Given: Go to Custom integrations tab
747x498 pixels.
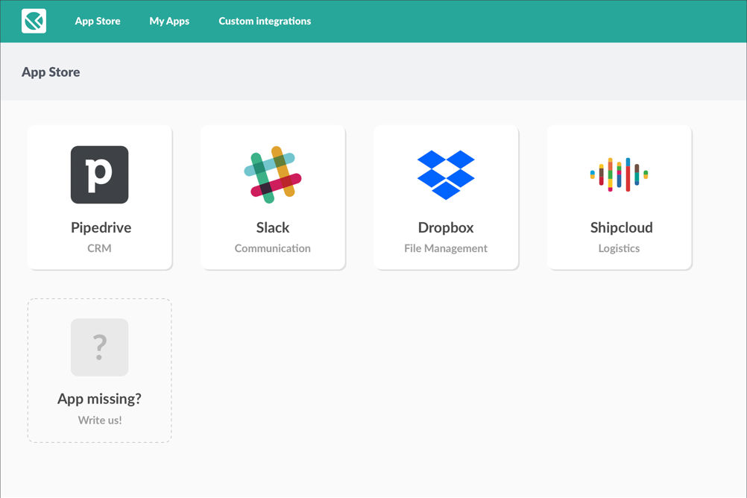Looking at the screenshot, I should pyautogui.click(x=265, y=21).
